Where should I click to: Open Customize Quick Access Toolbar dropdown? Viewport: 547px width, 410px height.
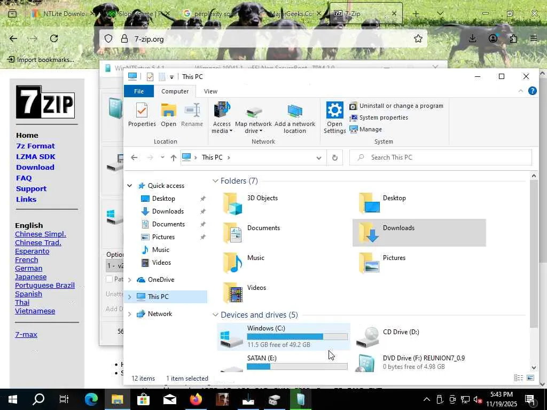point(171,77)
